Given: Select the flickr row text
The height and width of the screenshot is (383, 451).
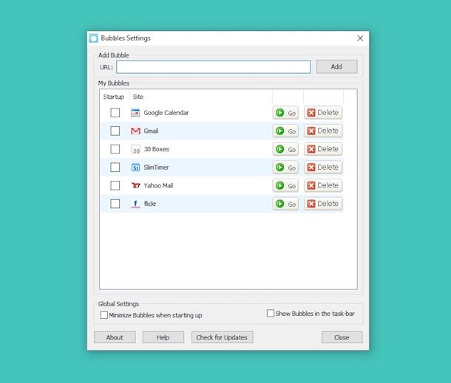Looking at the screenshot, I should (x=150, y=204).
